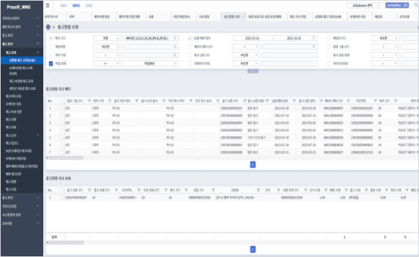The width and height of the screenshot is (419, 257).
Task: Select row 1 checkbox in the lower detail grid
Action: [x=61, y=198]
